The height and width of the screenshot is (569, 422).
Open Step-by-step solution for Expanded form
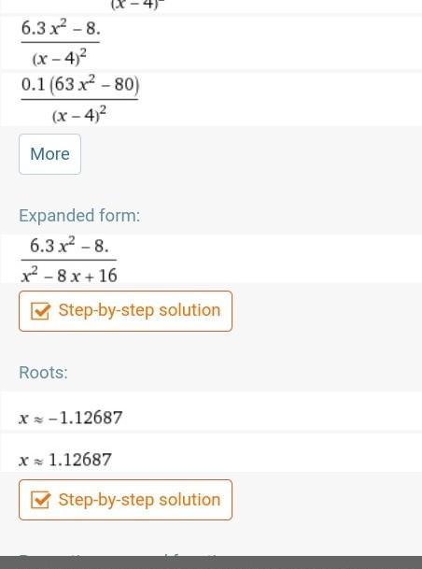pyautogui.click(x=125, y=311)
